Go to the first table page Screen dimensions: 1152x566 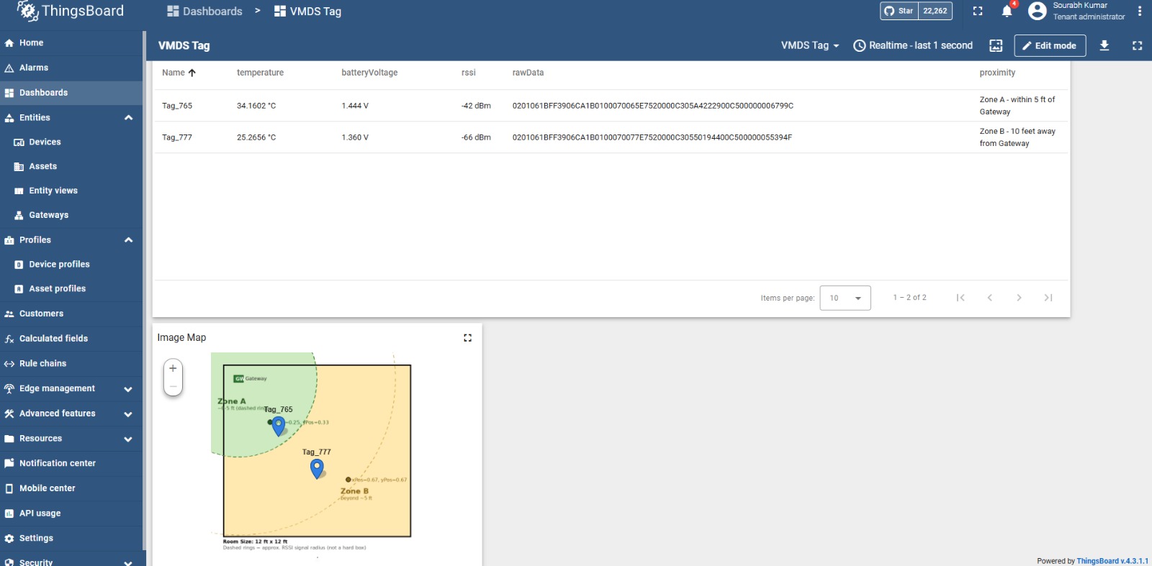(960, 298)
